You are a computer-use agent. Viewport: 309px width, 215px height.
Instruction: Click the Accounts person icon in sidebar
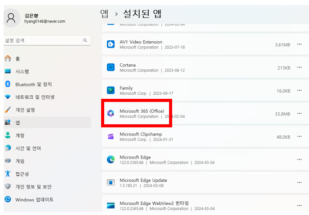[x=8, y=135]
